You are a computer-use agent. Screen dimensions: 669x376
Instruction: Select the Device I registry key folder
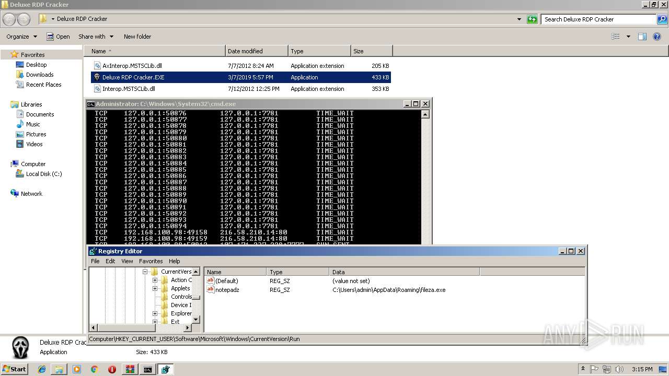(x=177, y=305)
